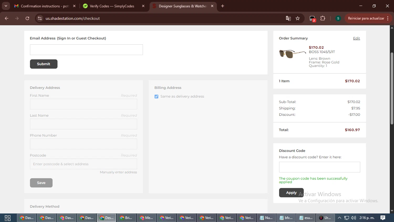Click the Postcode search field
The width and height of the screenshot is (394, 222).
tap(84, 164)
